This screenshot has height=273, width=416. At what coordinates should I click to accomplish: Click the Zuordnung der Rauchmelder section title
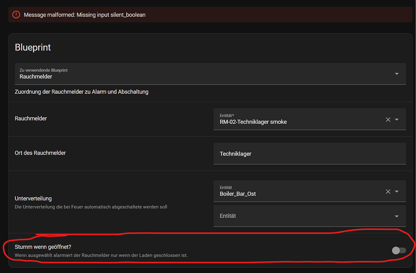coord(81,92)
